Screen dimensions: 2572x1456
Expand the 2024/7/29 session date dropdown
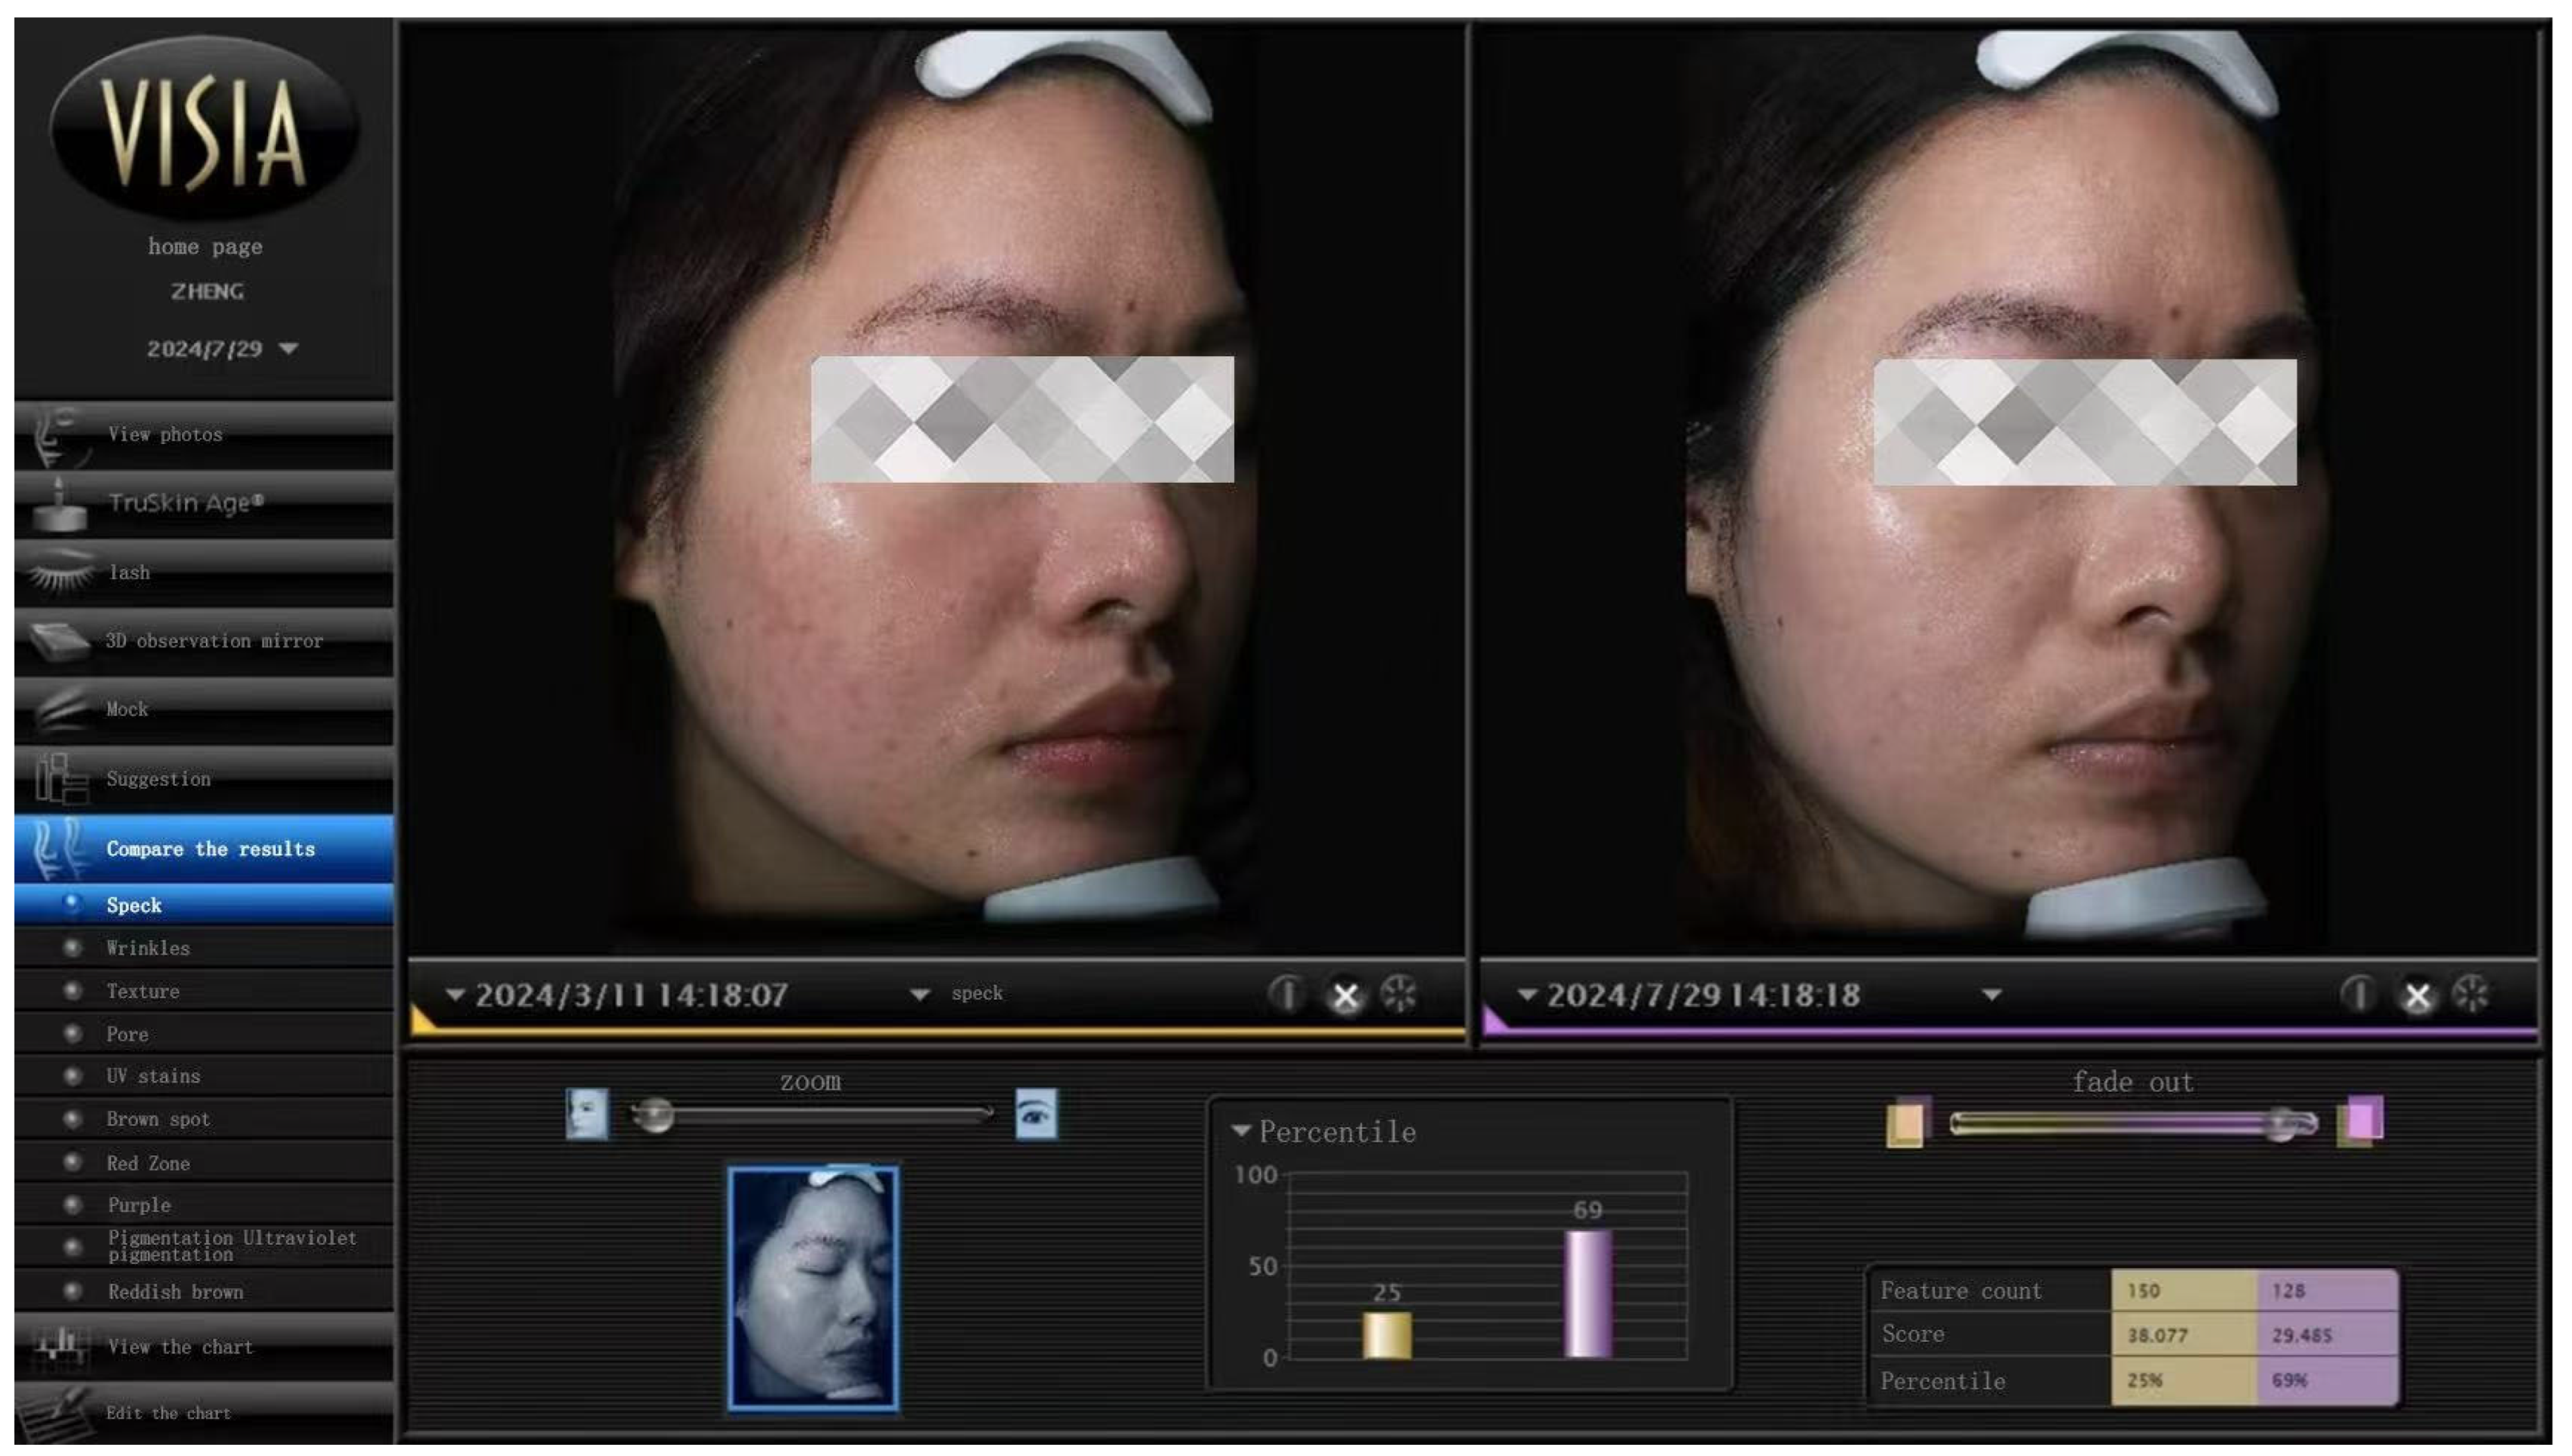tap(288, 349)
